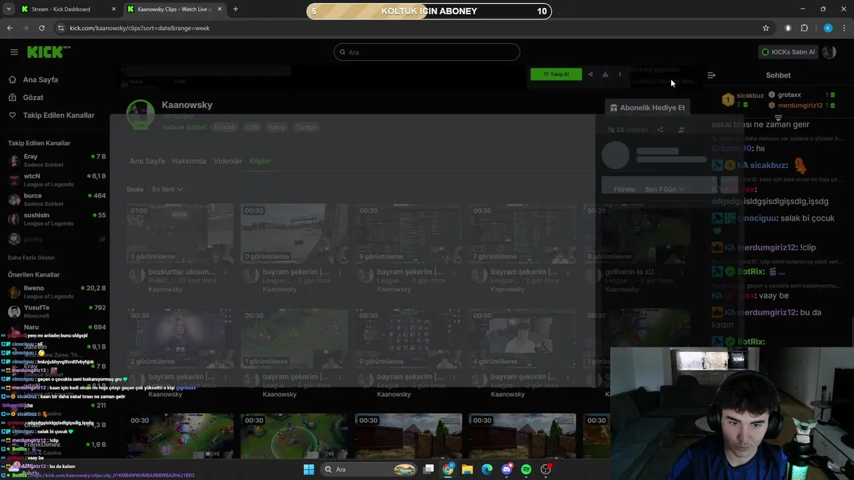
Task: Open the hamburger sidebar menu
Action: 14,52
